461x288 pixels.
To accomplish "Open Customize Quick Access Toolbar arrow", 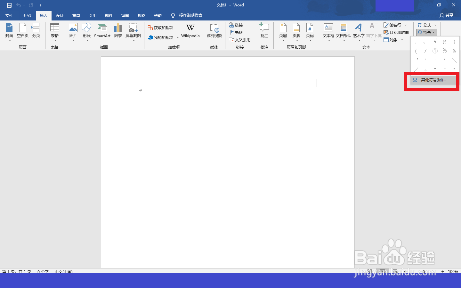I will pyautogui.click(x=40, y=5).
